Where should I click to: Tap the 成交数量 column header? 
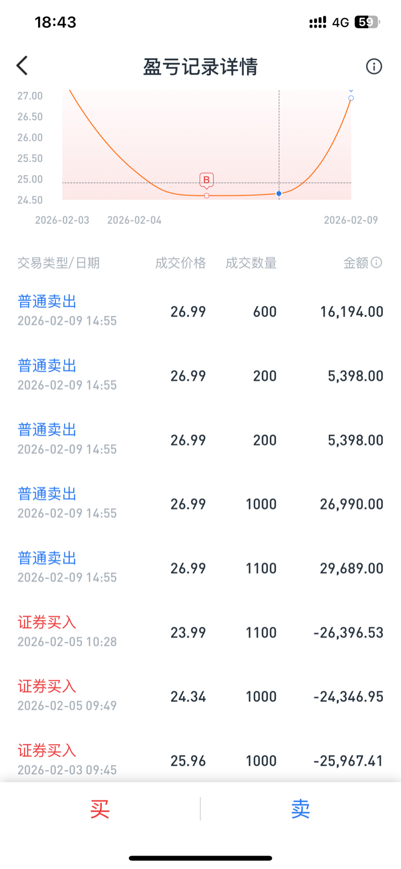click(x=251, y=263)
